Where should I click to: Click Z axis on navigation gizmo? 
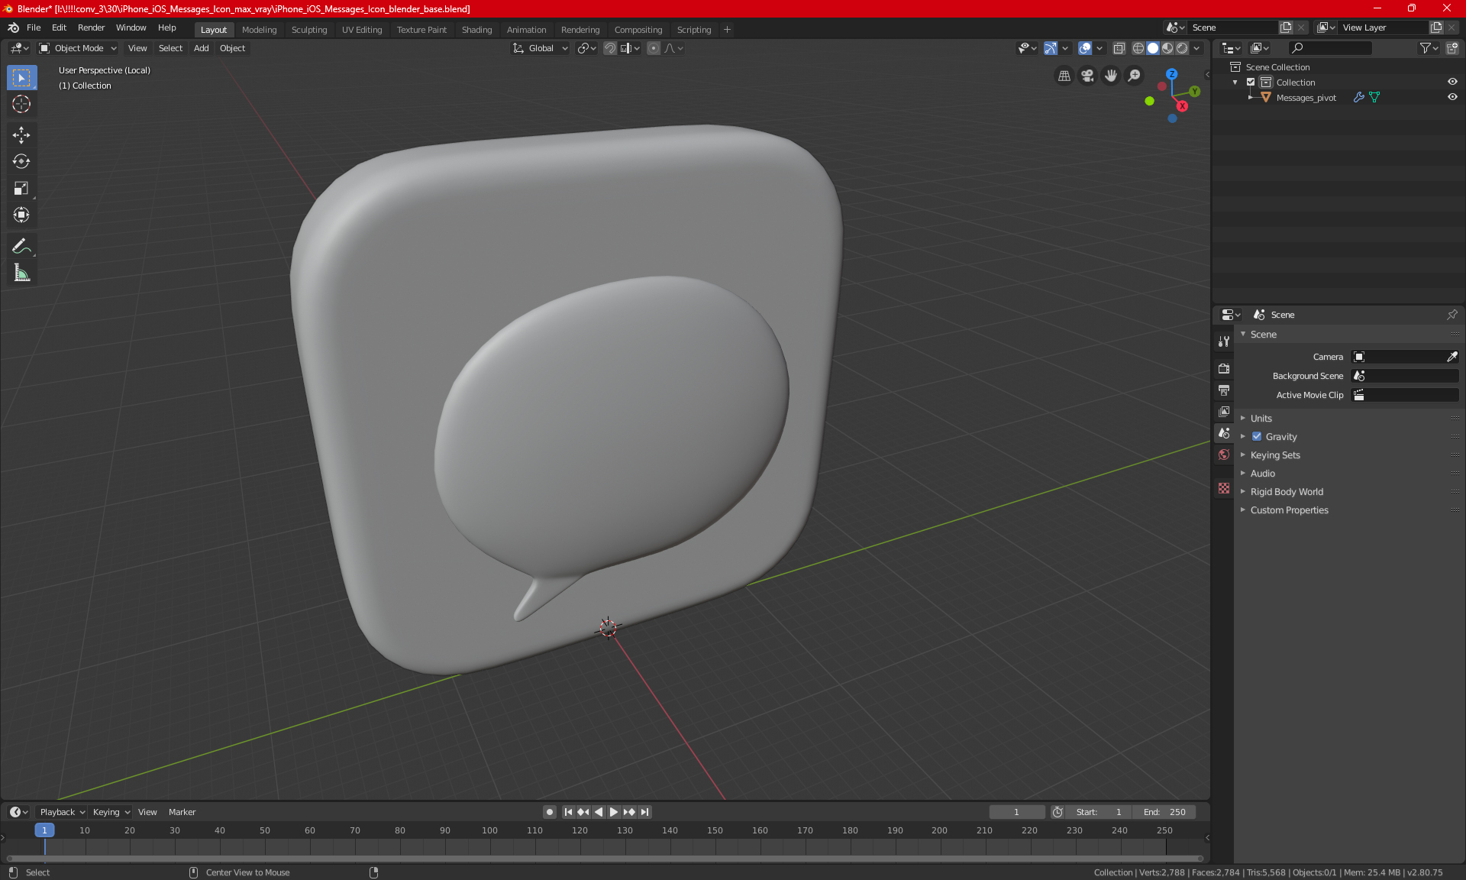point(1171,74)
